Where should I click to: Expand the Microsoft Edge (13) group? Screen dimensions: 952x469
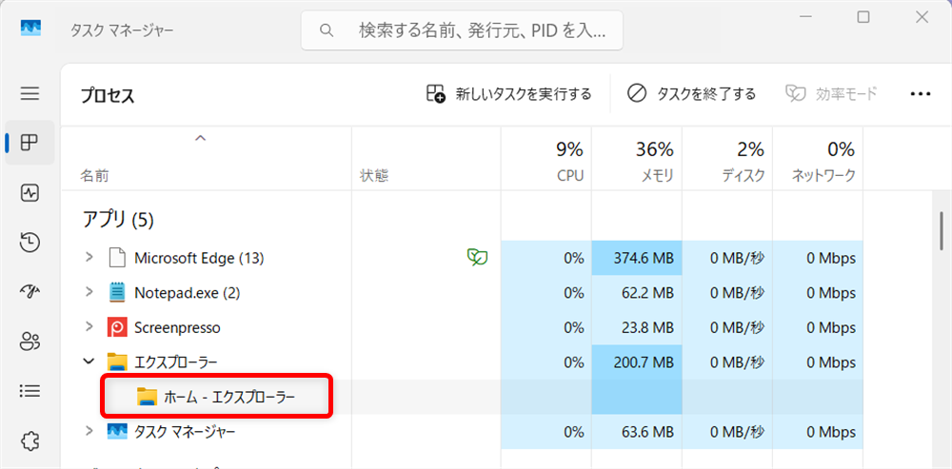coord(89,257)
